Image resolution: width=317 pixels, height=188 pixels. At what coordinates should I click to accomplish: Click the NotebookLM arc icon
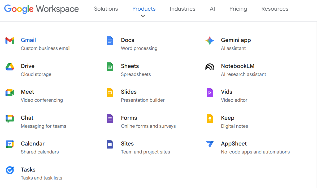[210, 67]
